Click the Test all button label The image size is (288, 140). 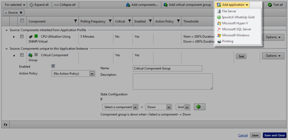point(278,5)
